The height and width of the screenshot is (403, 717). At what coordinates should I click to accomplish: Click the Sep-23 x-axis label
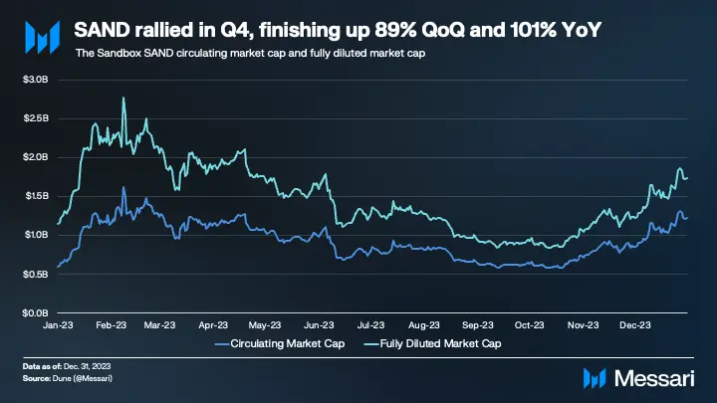click(477, 324)
